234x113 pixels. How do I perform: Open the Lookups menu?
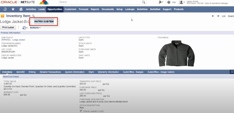pyautogui.click(x=130, y=9)
